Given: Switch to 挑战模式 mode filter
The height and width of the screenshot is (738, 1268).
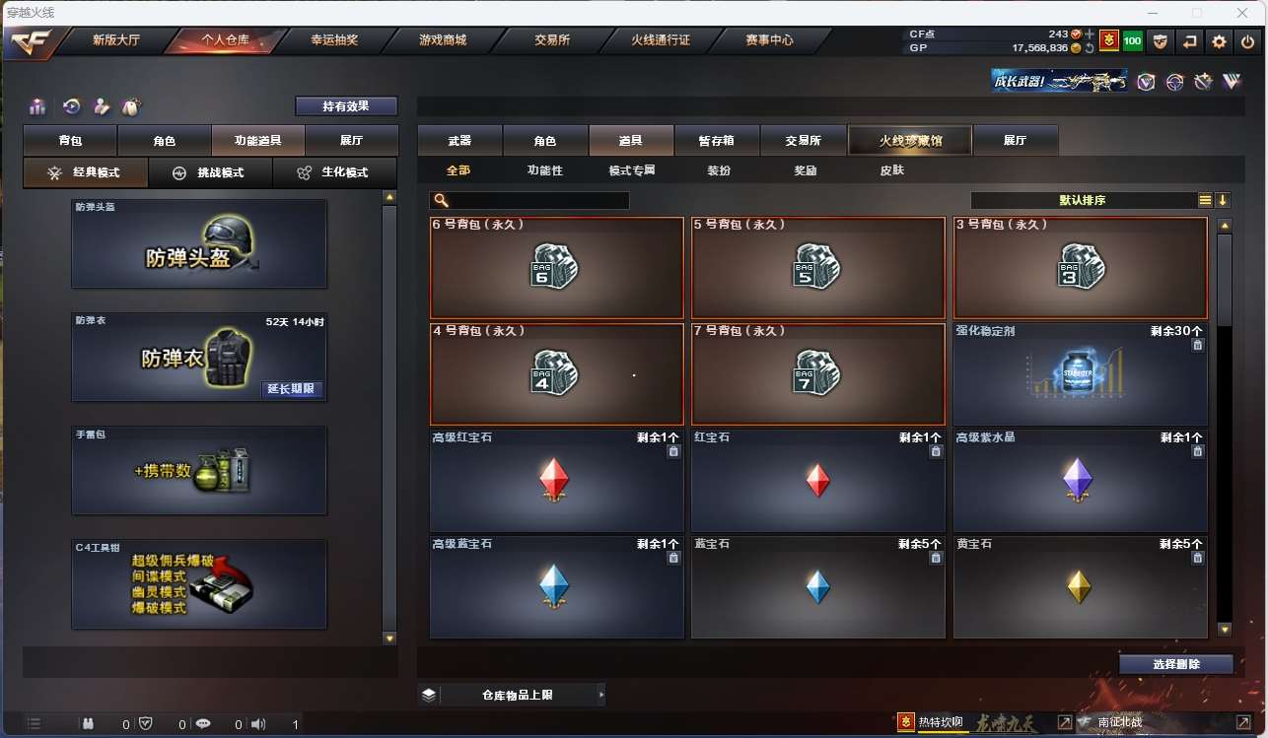Looking at the screenshot, I should point(210,172).
